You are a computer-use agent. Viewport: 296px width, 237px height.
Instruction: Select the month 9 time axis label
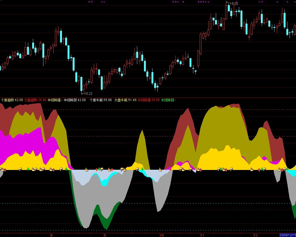tap(105, 235)
